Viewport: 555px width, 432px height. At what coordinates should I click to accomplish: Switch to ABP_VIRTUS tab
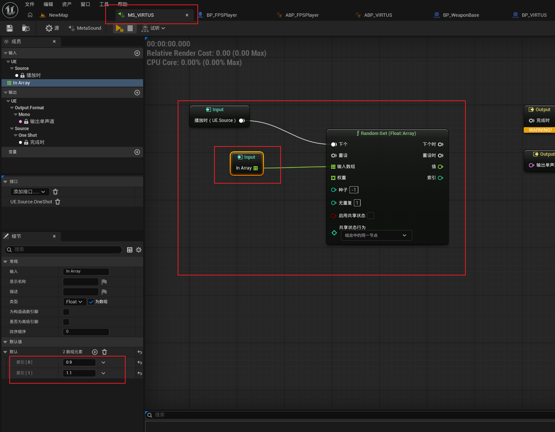click(x=378, y=15)
